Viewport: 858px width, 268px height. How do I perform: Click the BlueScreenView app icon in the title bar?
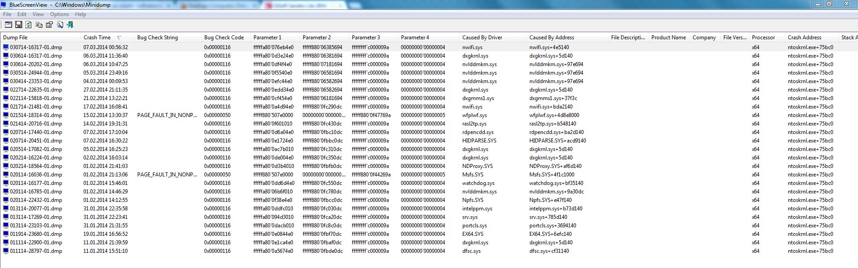(4, 4)
